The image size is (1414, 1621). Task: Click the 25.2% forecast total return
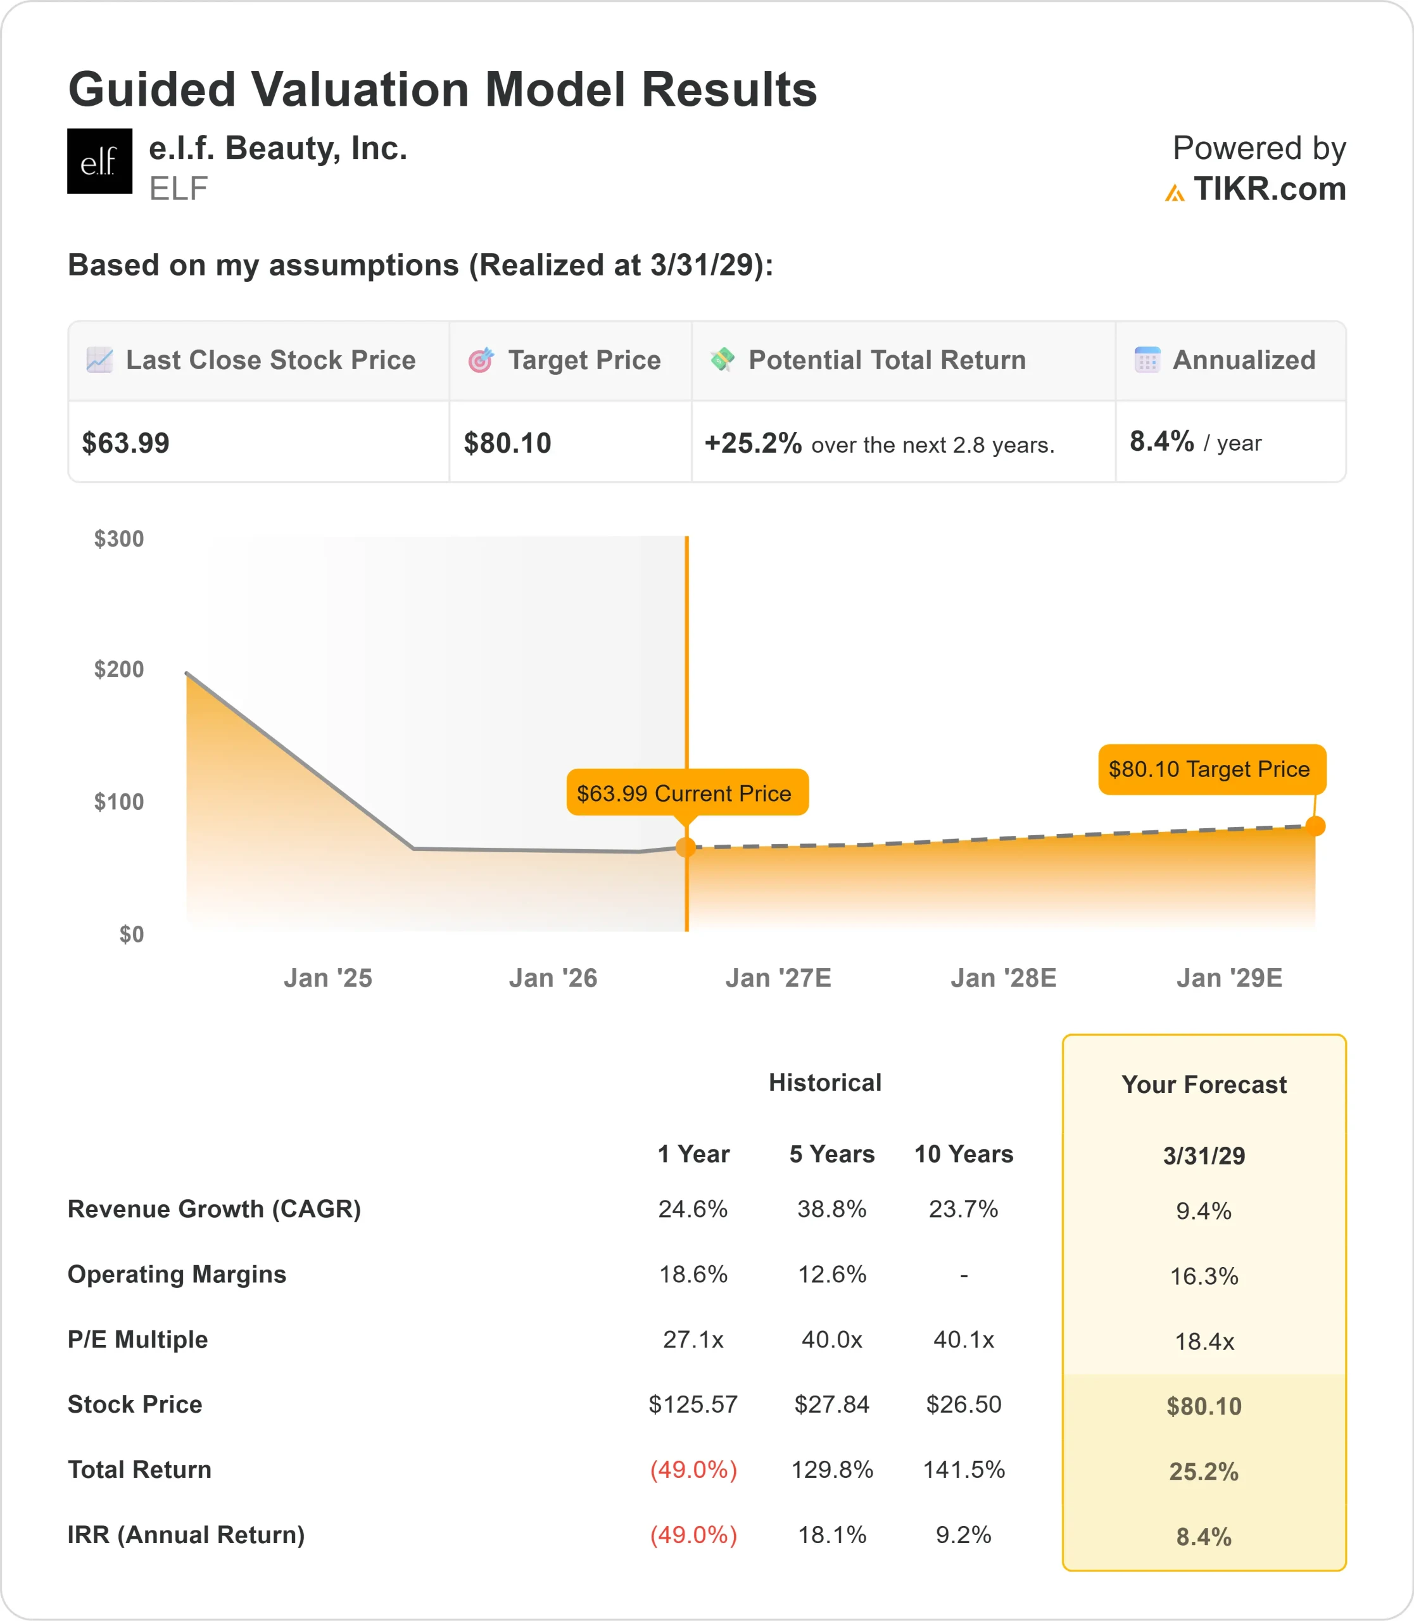[x=1204, y=1471]
